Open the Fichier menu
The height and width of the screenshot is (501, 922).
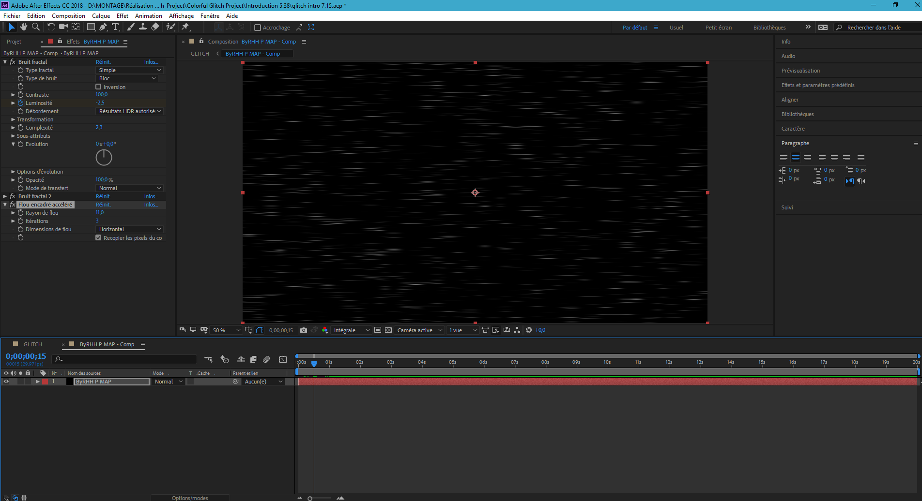click(12, 16)
